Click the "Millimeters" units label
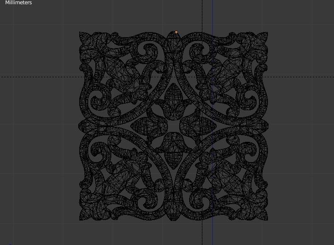The image size is (334, 245). tap(18, 2)
